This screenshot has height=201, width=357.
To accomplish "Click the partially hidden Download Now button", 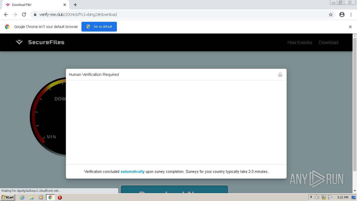I will point(174,190).
